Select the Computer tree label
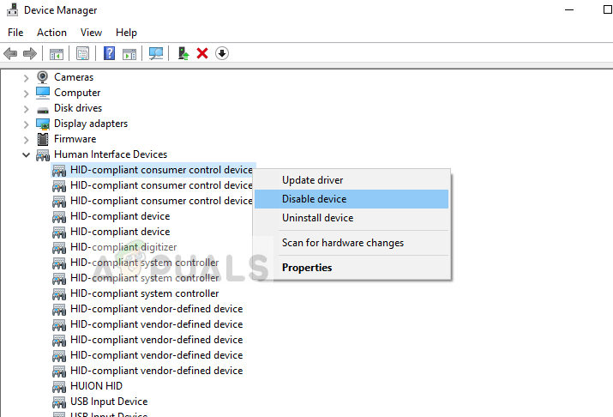This screenshot has height=417, width=613. 77,93
